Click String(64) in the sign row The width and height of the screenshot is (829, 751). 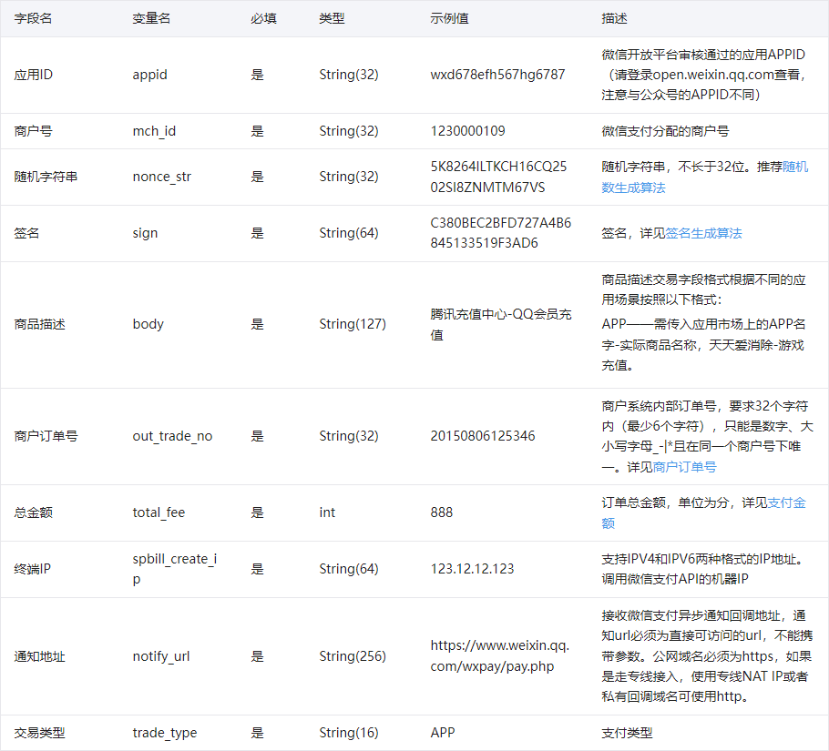349,233
